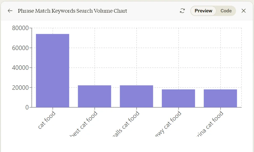Select the 'best cat food' bar
The height and width of the screenshot is (152, 254).
click(94, 96)
